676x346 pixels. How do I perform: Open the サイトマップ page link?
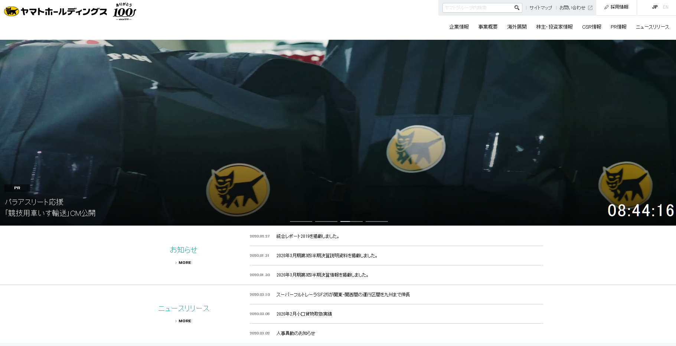541,7
